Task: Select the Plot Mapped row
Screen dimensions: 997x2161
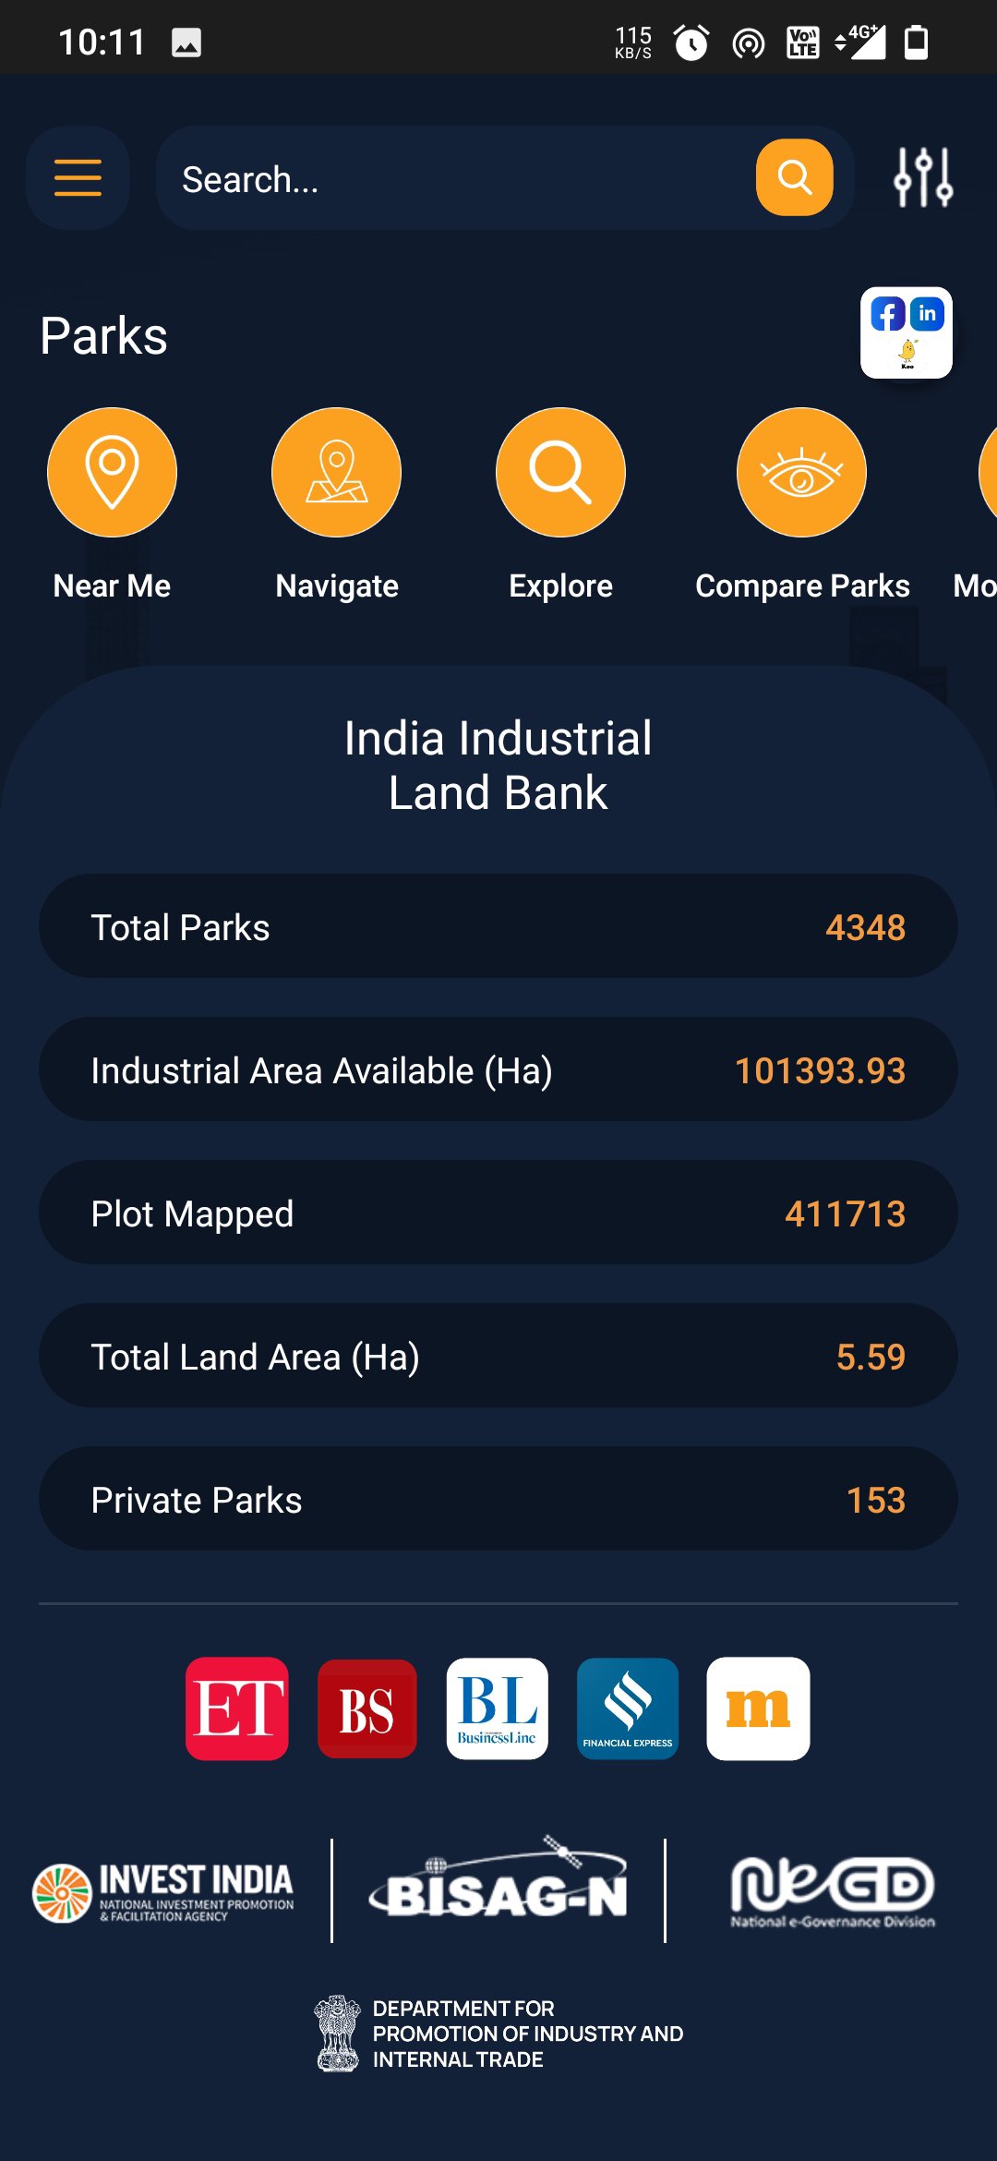Action: [498, 1213]
